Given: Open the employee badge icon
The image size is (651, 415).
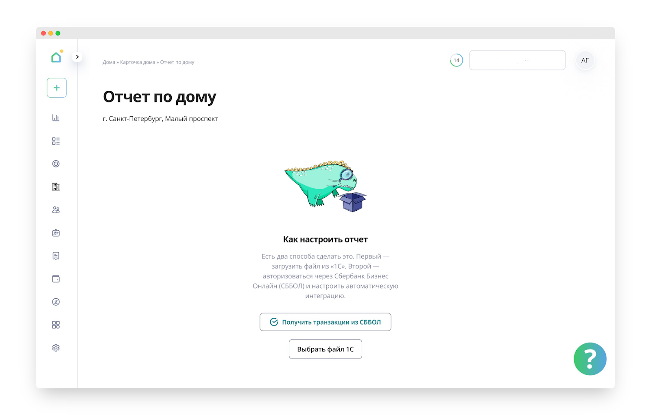Looking at the screenshot, I should [x=56, y=233].
